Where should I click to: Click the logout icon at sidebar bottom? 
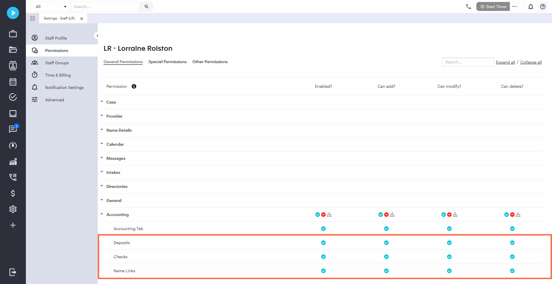[x=13, y=272]
